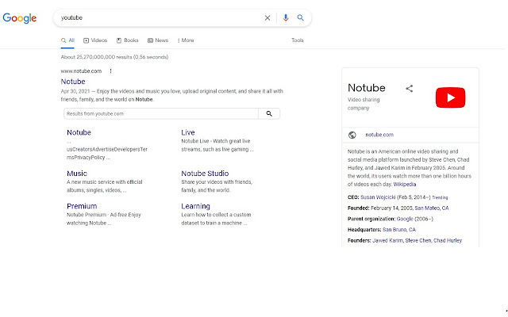The width and height of the screenshot is (508, 317).
Task: Open the Chad Hurley founder link
Action: tap(448, 241)
